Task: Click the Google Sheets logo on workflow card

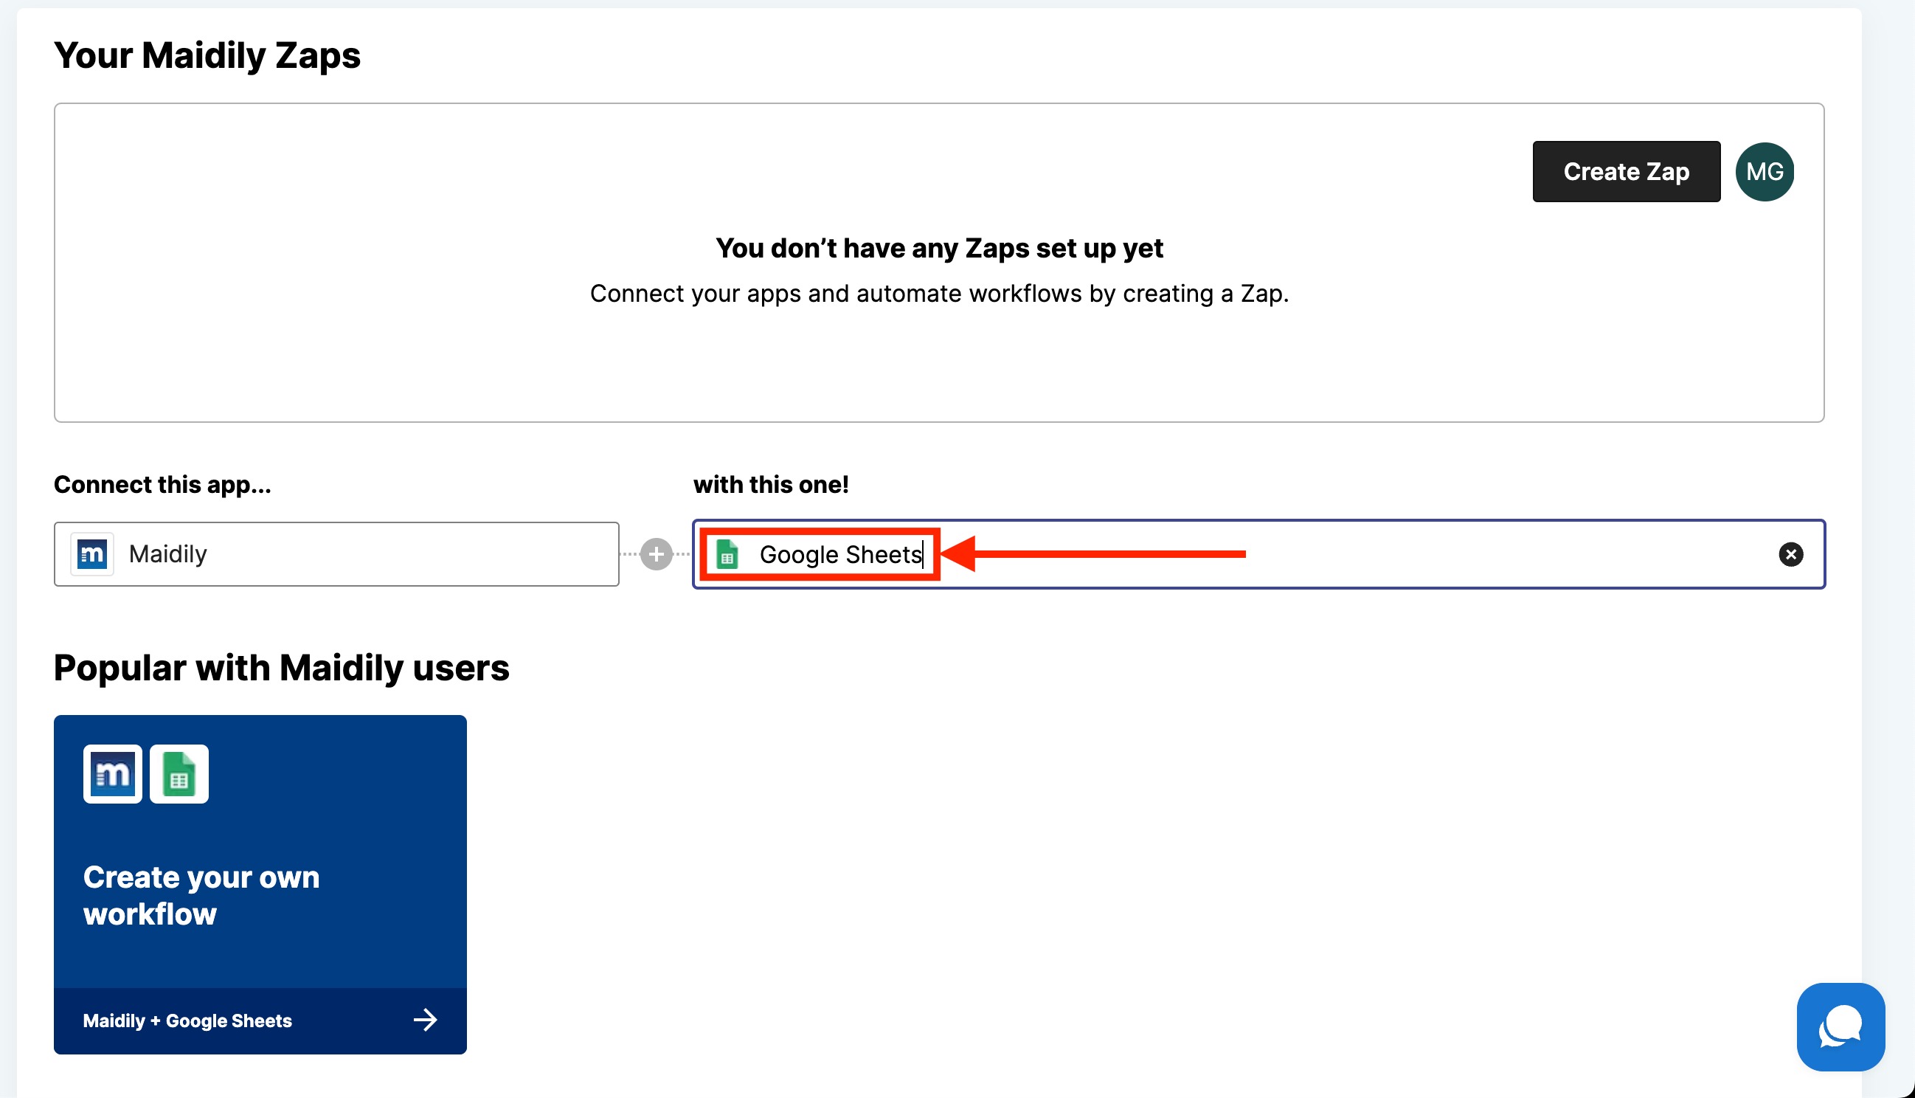Action: [x=179, y=775]
